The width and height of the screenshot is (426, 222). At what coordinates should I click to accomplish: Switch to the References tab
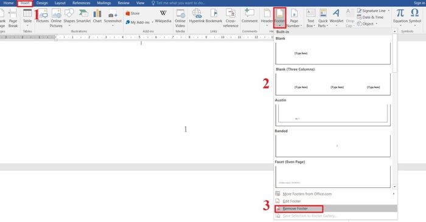tap(81, 3)
